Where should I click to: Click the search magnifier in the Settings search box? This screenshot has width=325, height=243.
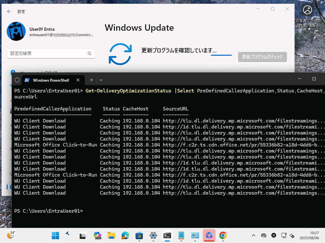click(89, 53)
